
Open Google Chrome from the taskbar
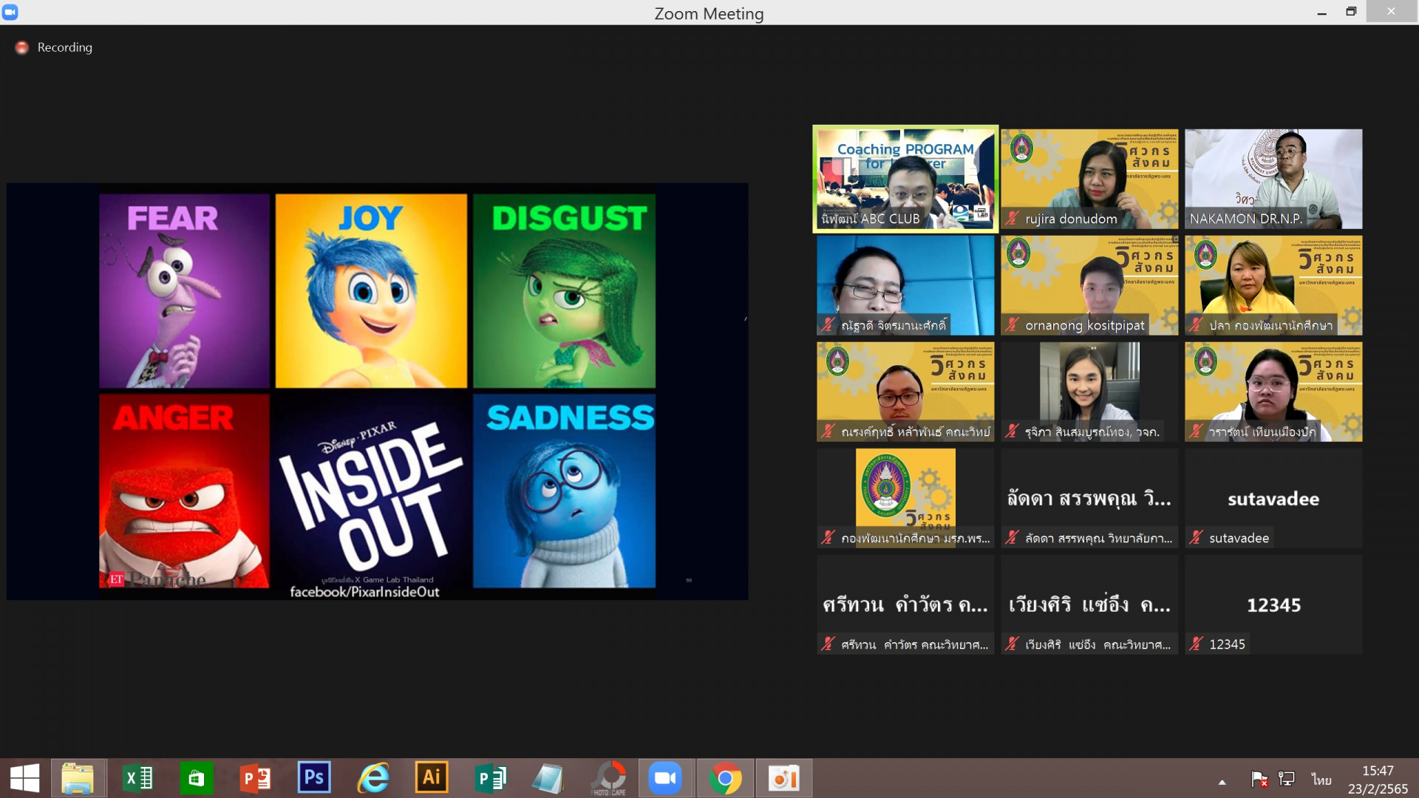tap(725, 778)
